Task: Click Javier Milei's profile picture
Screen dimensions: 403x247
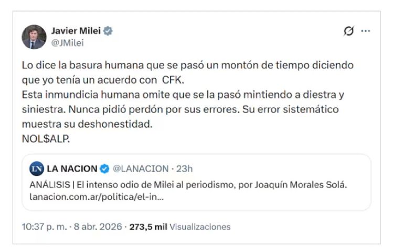Action: pyautogui.click(x=34, y=37)
